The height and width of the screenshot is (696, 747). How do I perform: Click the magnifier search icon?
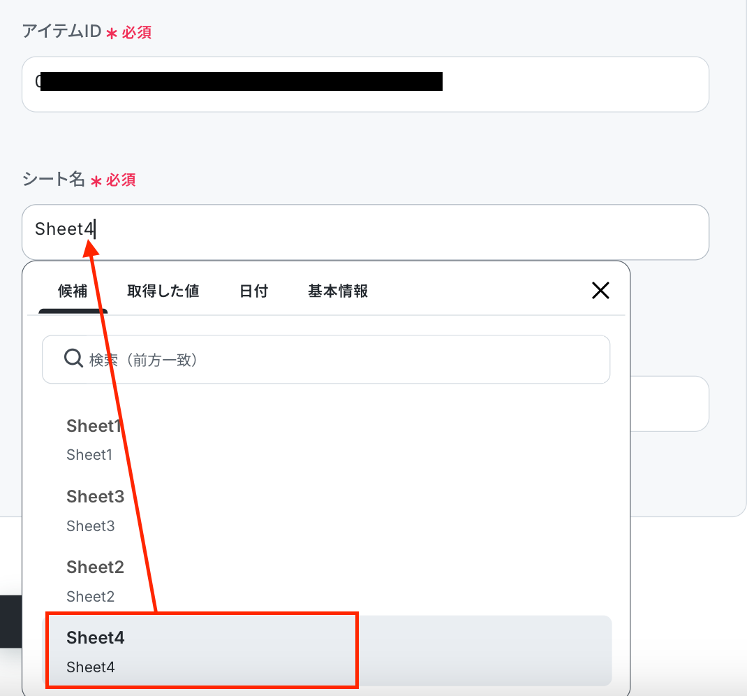click(73, 358)
